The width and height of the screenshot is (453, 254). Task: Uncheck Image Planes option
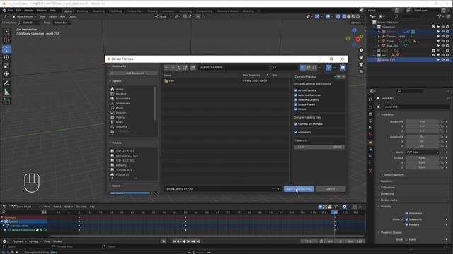tap(296, 104)
